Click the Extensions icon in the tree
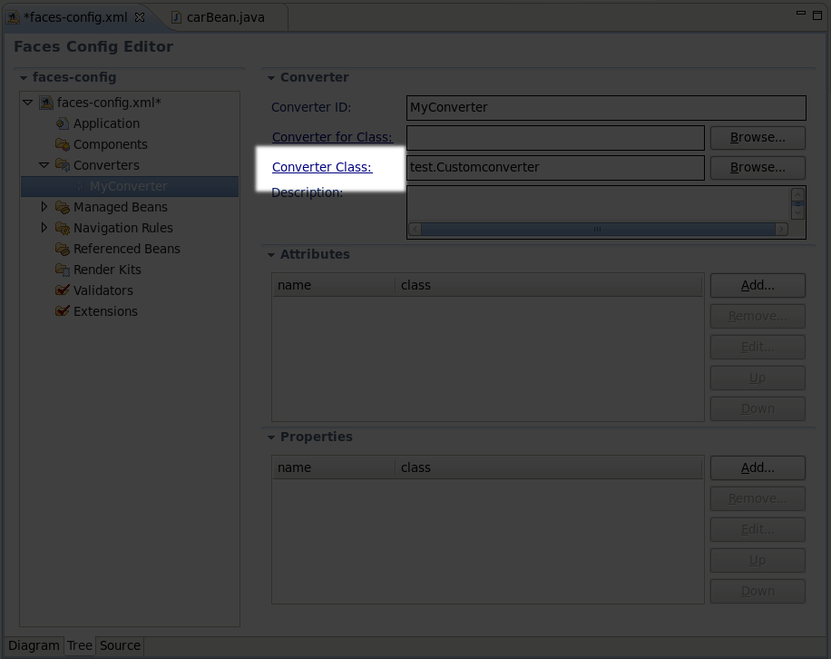 pyautogui.click(x=62, y=310)
